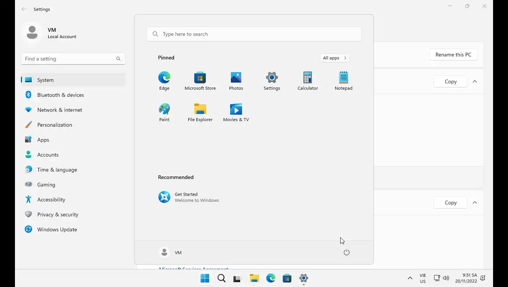Click the Find a setting field
Screen dimensions: 508x287
[73, 59]
